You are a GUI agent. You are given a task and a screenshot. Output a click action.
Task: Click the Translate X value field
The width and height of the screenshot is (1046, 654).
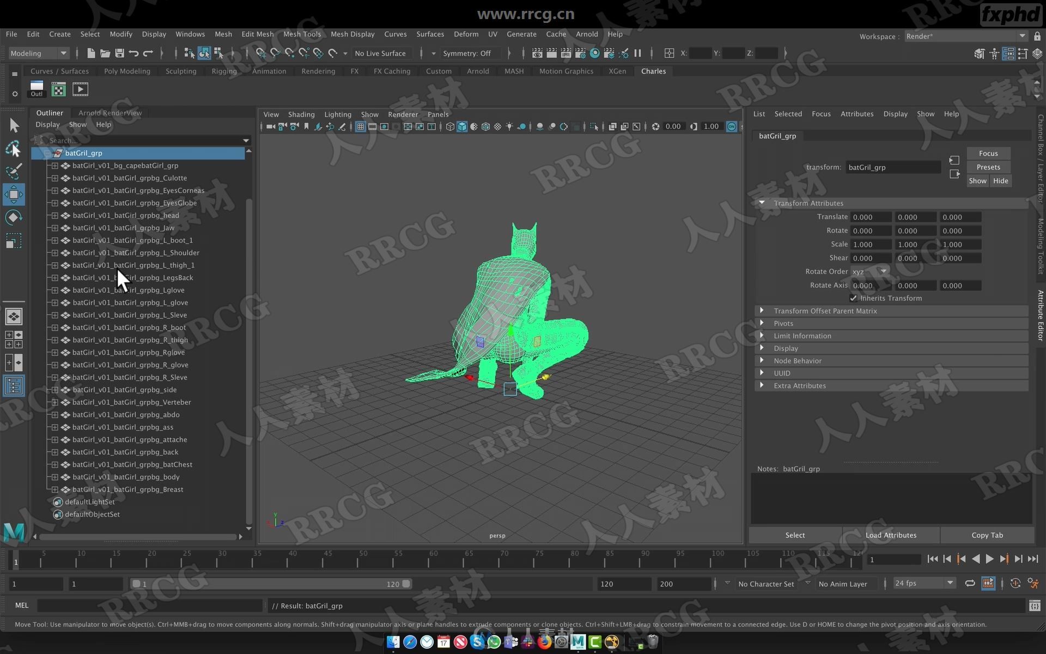871,217
